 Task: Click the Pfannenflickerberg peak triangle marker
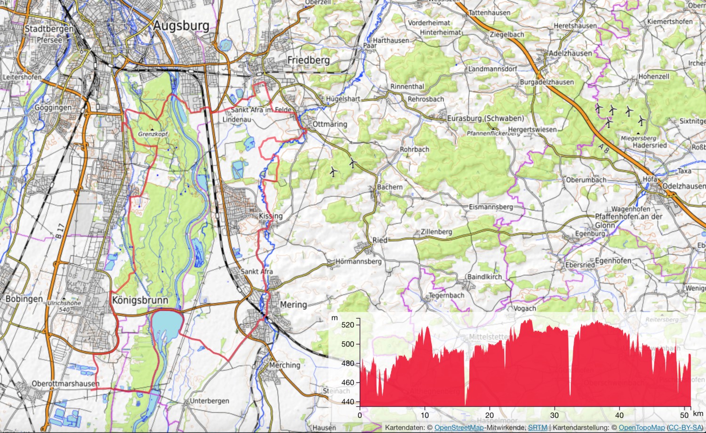[493, 128]
